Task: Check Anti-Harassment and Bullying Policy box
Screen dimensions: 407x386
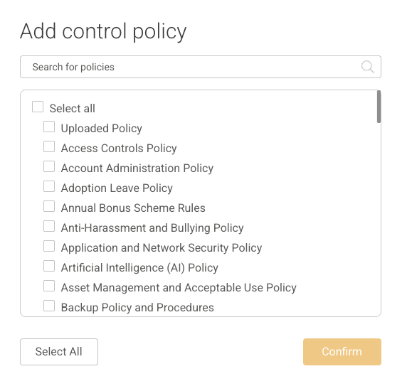Action: click(x=49, y=226)
